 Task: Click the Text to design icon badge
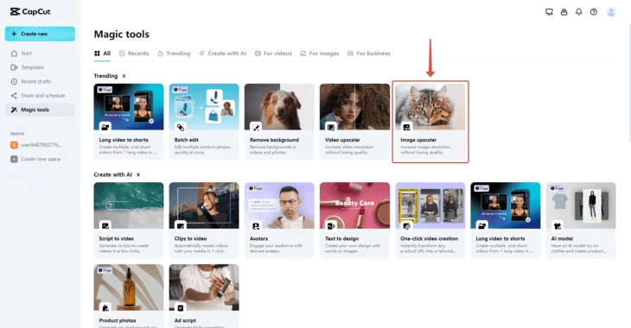(331, 226)
